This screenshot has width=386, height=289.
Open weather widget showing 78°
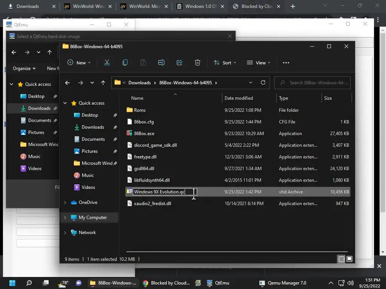pyautogui.click(x=63, y=283)
